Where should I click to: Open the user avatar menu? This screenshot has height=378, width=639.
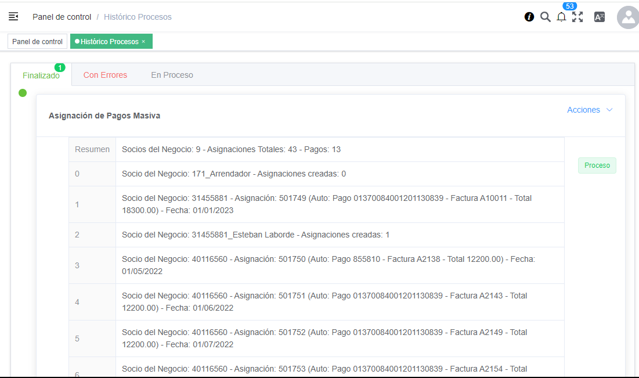pyautogui.click(x=627, y=17)
